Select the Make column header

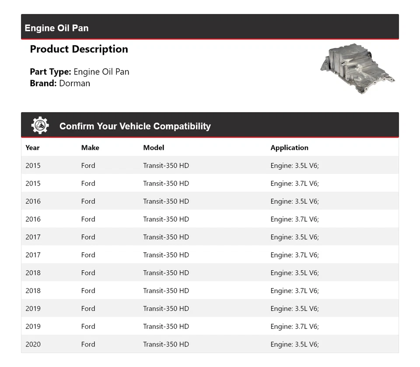tap(90, 148)
